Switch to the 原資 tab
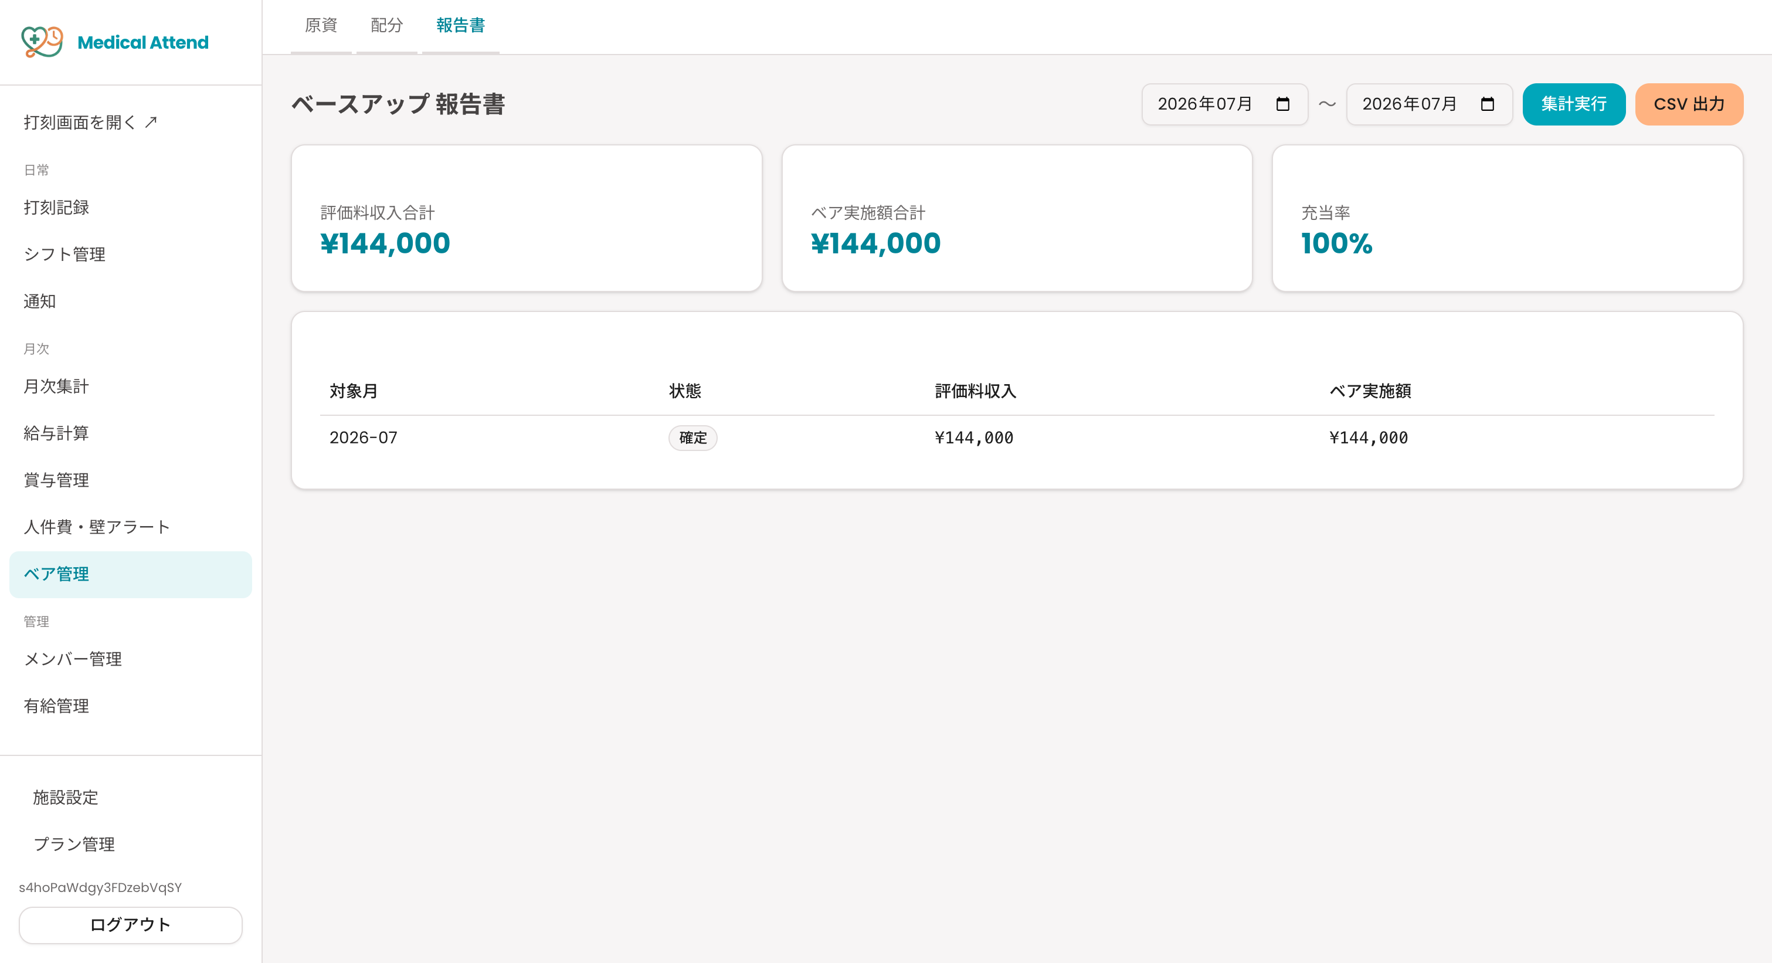Viewport: 1772px width, 963px height. [321, 26]
